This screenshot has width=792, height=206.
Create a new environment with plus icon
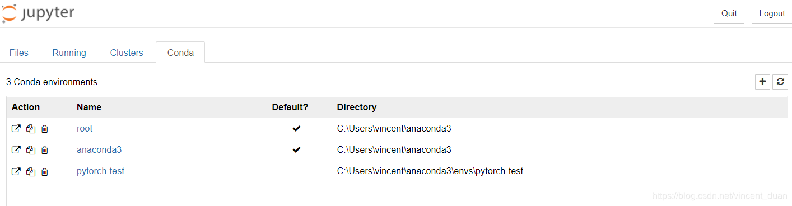pos(762,82)
